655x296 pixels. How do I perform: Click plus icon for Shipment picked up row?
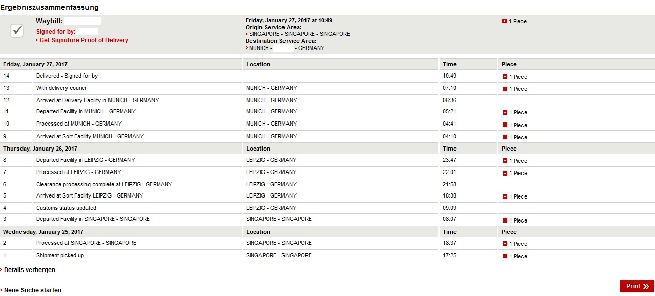pos(505,256)
